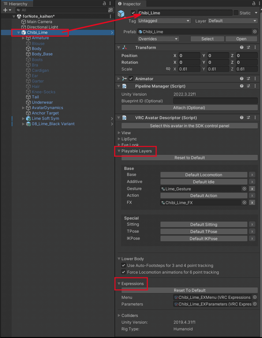Screen dimensions: 262x338
Task: Toggle Use Auto-Footsteps for 3 and 4 point tracking
Action: (x=124, y=265)
